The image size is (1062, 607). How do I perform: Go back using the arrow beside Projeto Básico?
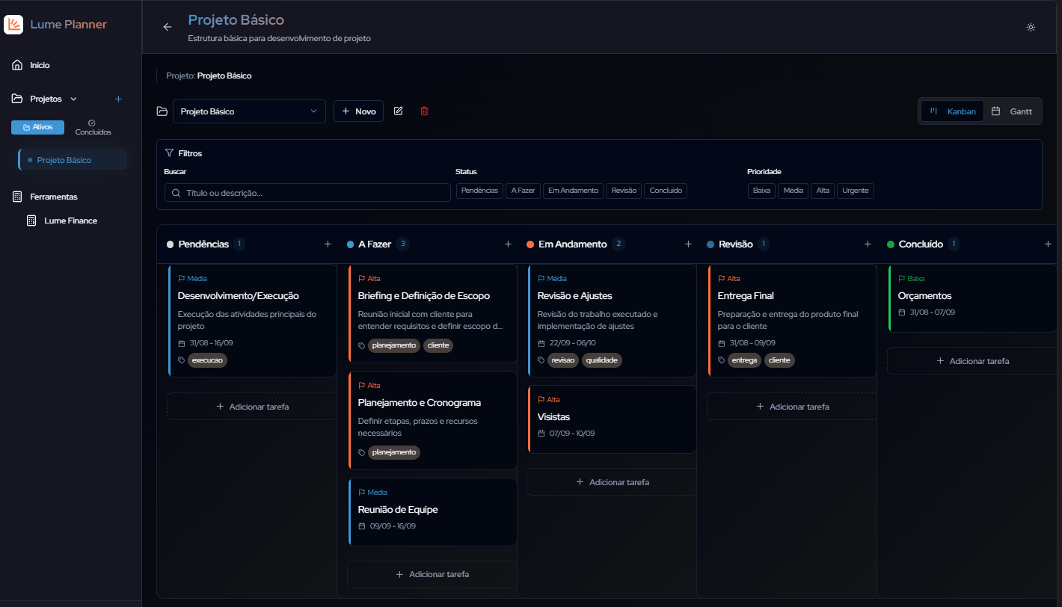[x=168, y=27]
